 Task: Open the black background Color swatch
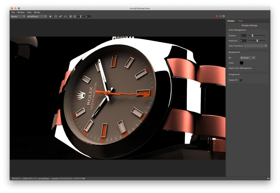[241, 63]
